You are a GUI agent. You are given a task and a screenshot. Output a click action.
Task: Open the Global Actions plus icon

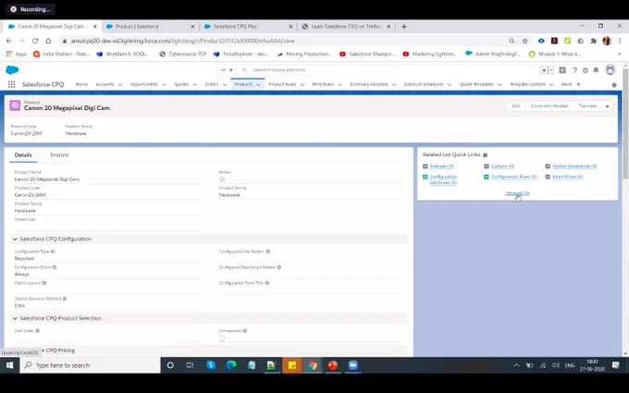562,70
